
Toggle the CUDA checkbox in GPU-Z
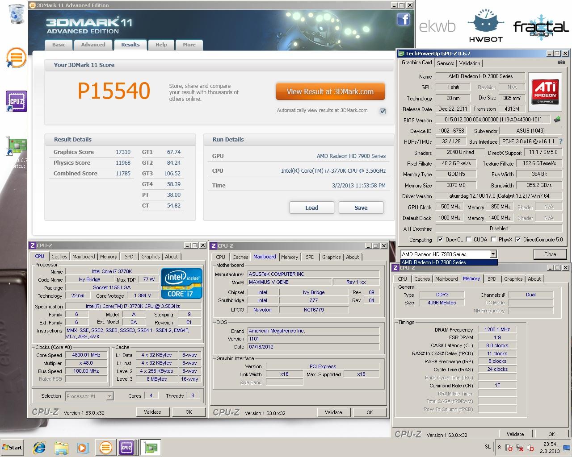pos(468,239)
